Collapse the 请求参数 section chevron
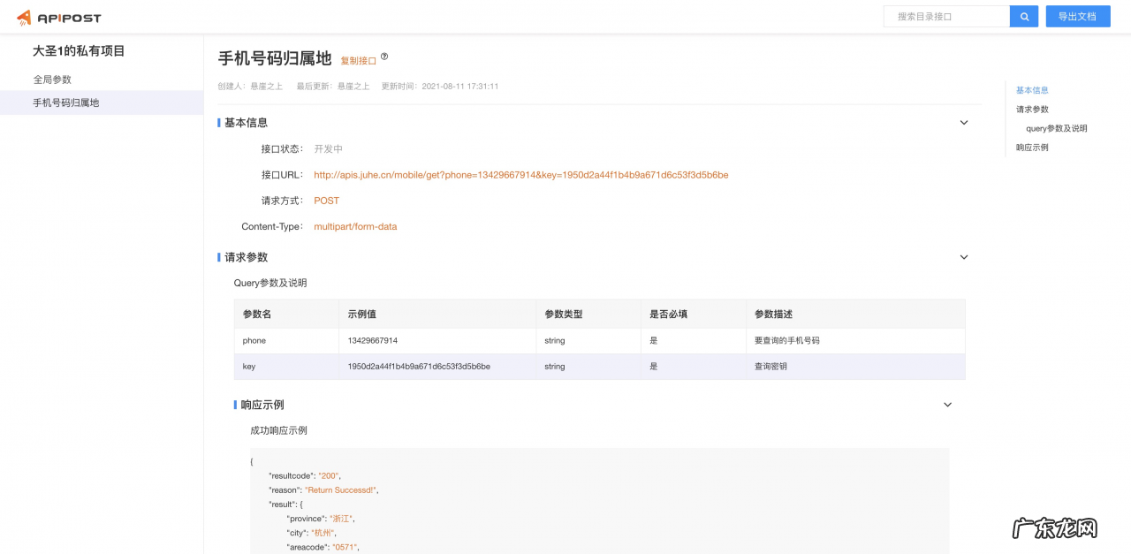The image size is (1131, 554). (x=963, y=257)
